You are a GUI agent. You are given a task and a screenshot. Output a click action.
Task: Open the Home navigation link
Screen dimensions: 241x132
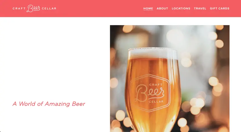148,8
